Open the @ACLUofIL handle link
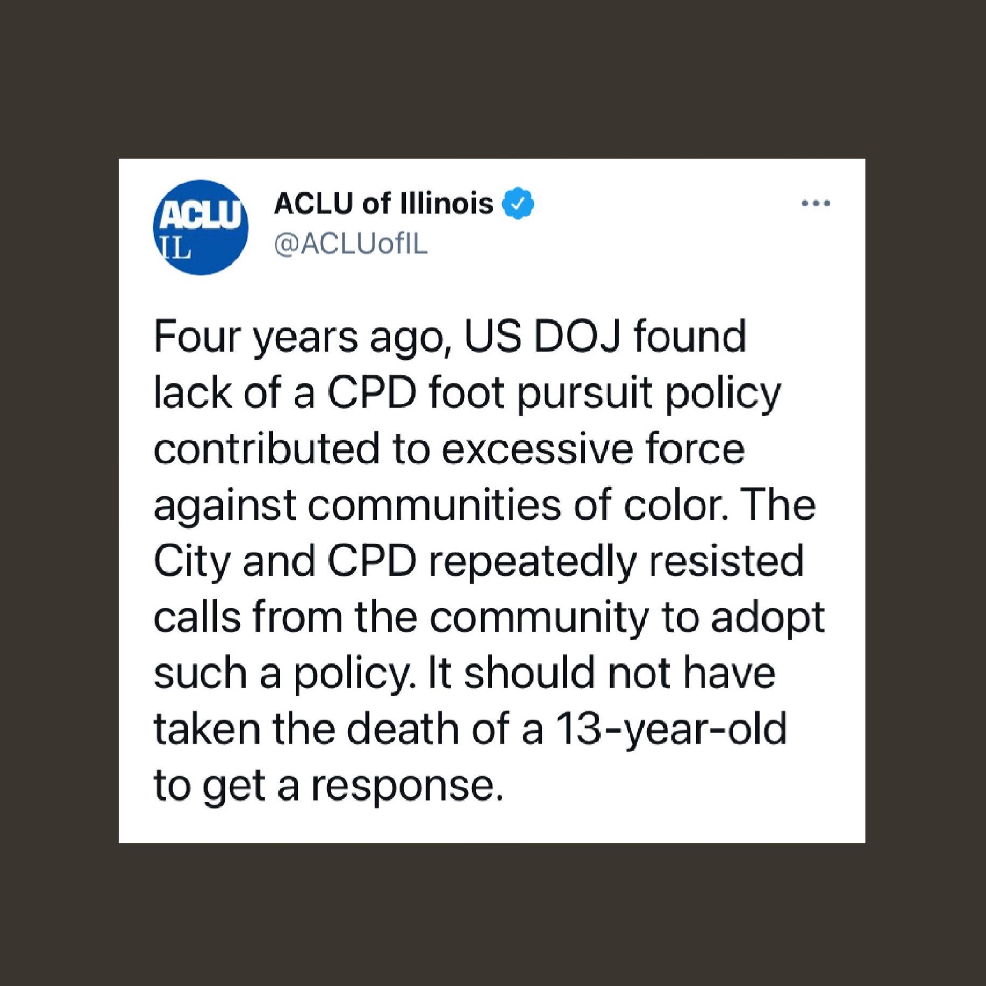 [351, 244]
